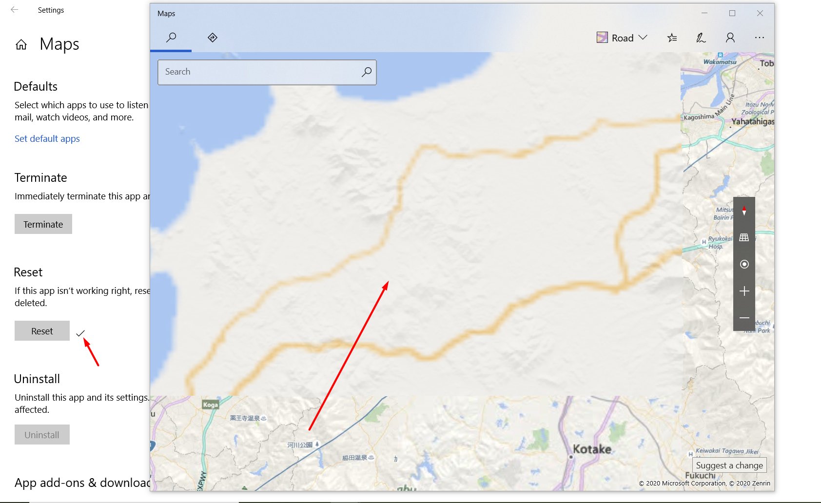Show my location on the map
Image resolution: width=821 pixels, height=503 pixels.
[744, 264]
